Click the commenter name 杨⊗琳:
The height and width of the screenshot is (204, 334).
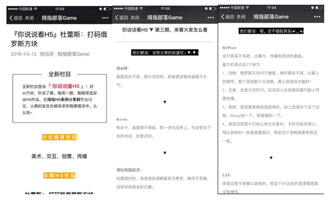click(x=122, y=69)
